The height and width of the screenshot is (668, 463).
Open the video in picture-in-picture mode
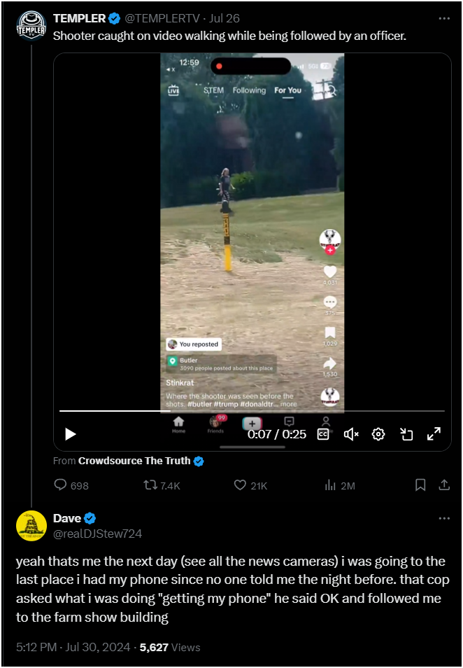coord(406,434)
